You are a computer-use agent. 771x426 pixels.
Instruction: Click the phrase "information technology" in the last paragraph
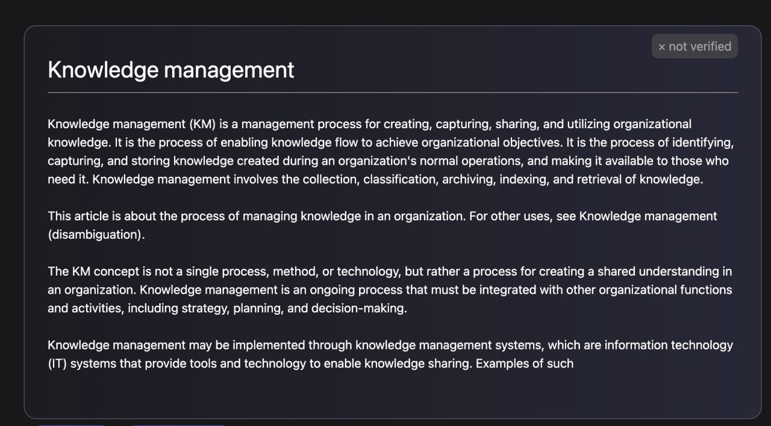[x=669, y=345]
